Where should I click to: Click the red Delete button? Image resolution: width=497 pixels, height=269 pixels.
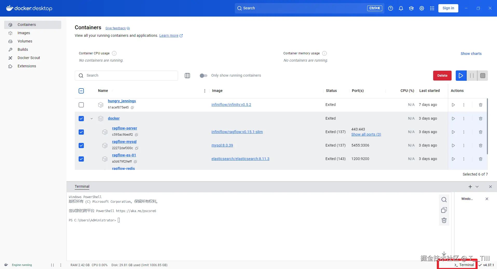point(442,76)
